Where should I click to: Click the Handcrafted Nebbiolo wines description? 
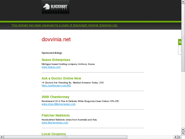pos(69,120)
